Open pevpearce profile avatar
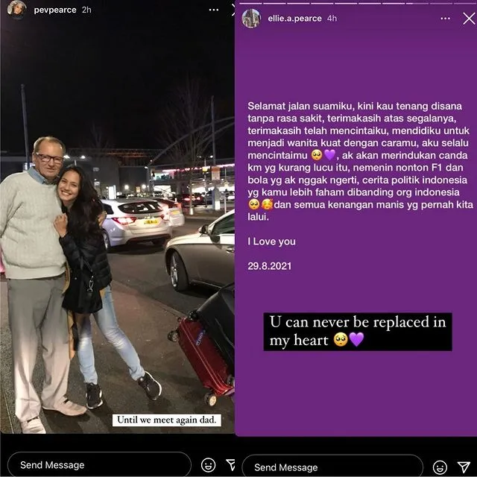This screenshot has width=477, height=477. tap(16, 9)
